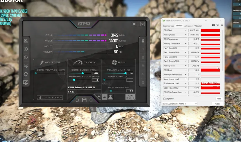Open the Fan 1 Speed (%) dropdown
The image size is (241, 142).
pyautogui.click(x=186, y=48)
